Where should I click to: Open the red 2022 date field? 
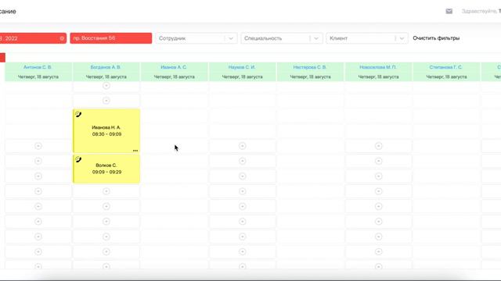point(33,38)
